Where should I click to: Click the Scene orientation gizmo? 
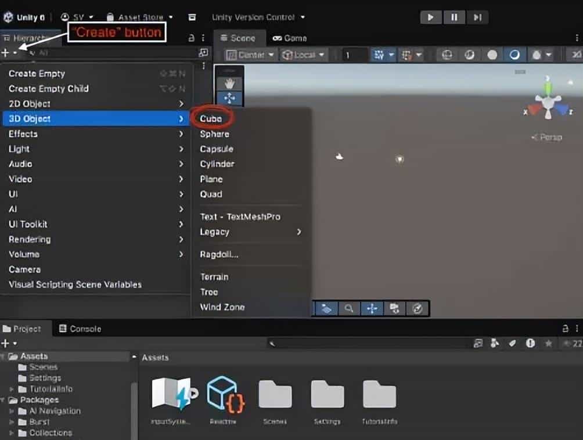tap(546, 104)
